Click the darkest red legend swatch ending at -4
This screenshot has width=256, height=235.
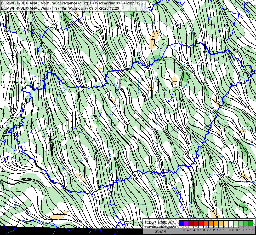(191, 223)
